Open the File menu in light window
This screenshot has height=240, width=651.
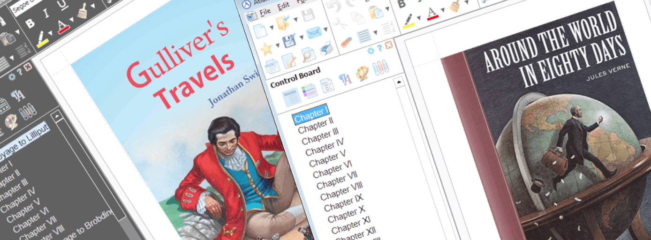point(265,11)
